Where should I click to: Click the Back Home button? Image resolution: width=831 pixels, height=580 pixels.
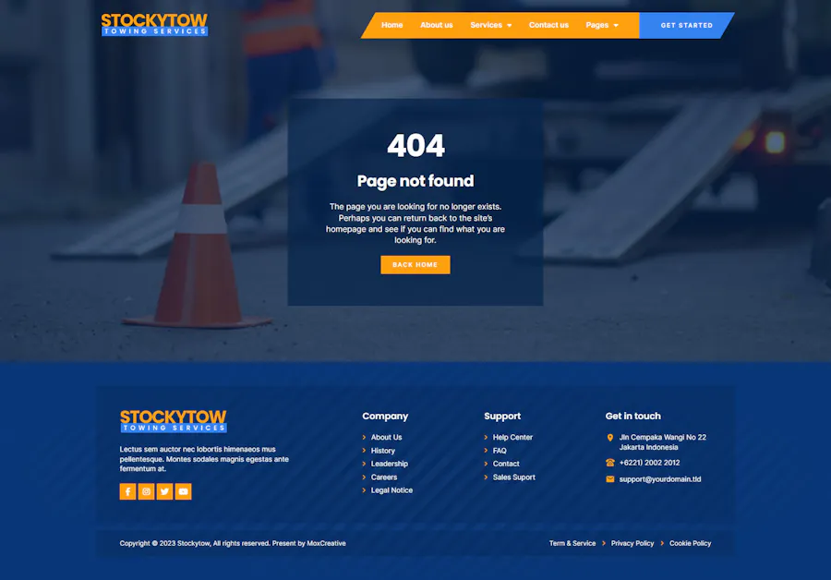click(415, 264)
